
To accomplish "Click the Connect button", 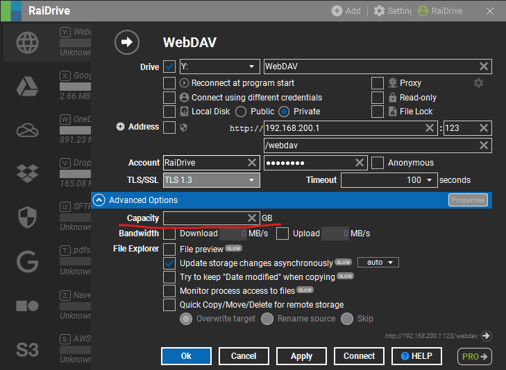I will tap(359, 356).
